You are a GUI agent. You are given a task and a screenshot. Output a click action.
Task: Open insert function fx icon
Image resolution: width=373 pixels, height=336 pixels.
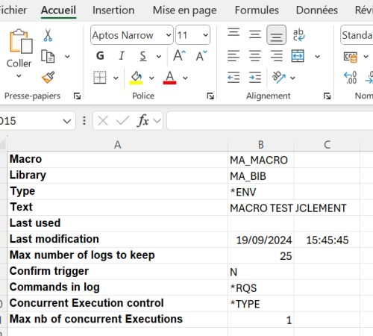tap(142, 121)
